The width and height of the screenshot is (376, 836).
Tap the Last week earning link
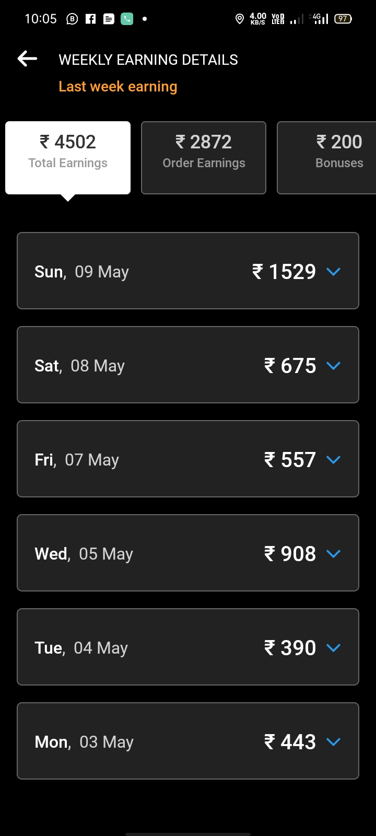[118, 87]
